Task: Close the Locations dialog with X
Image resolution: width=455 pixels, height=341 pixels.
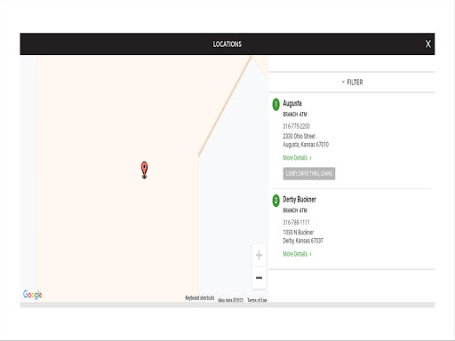Action: point(428,44)
